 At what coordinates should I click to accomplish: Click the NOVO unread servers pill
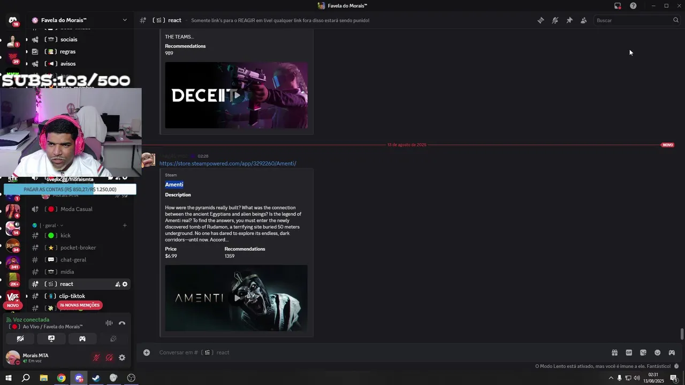[13, 305]
